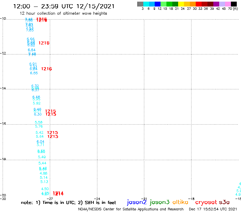Select the pink swatch in the color scale
Screen dimensions: 241x212
pos(228,4)
